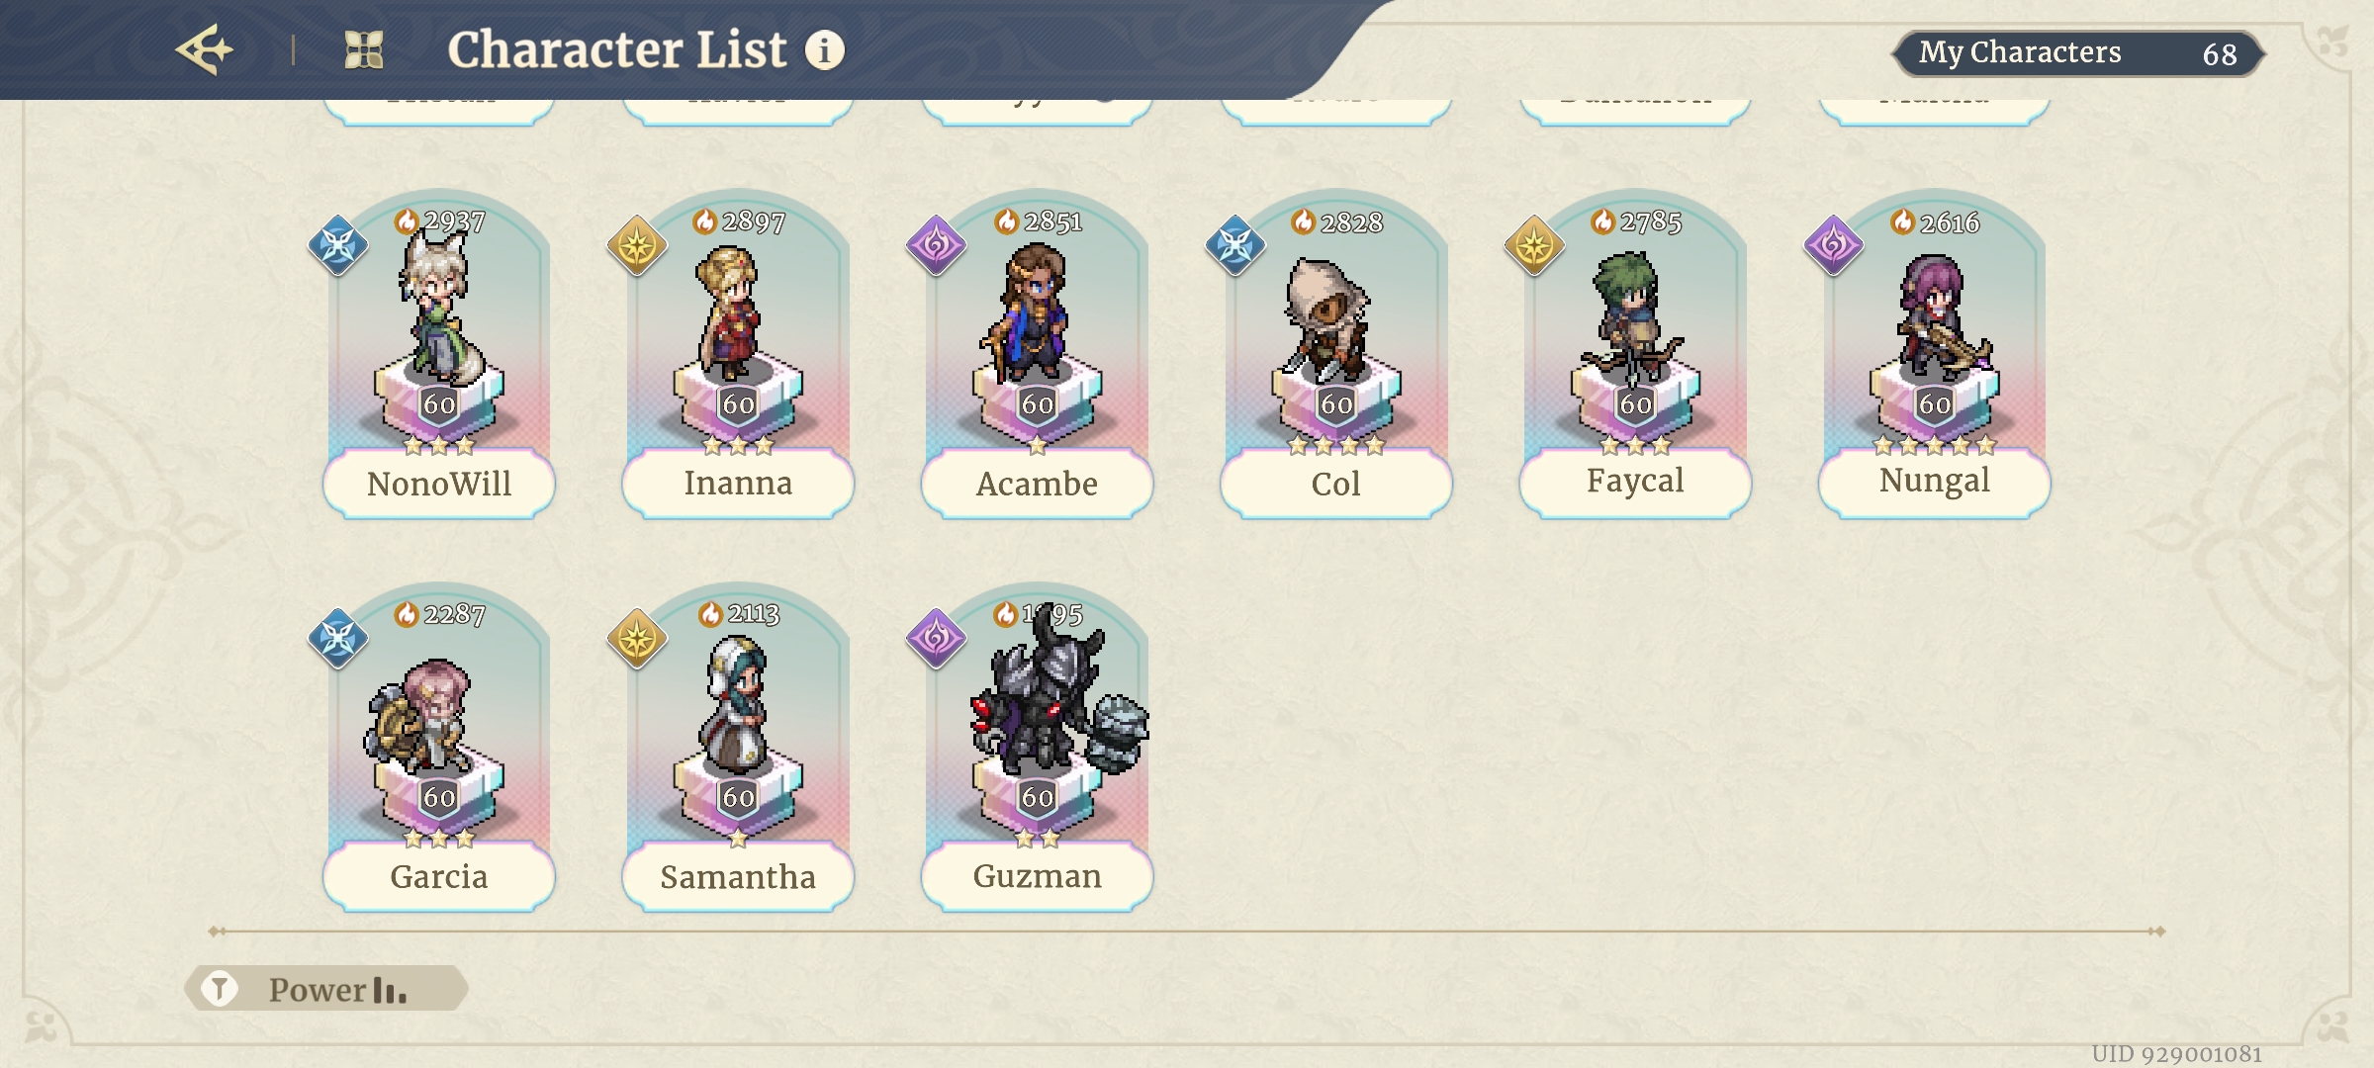The image size is (2374, 1068).
Task: Click Inanna's gold class emblem
Action: 637,245
